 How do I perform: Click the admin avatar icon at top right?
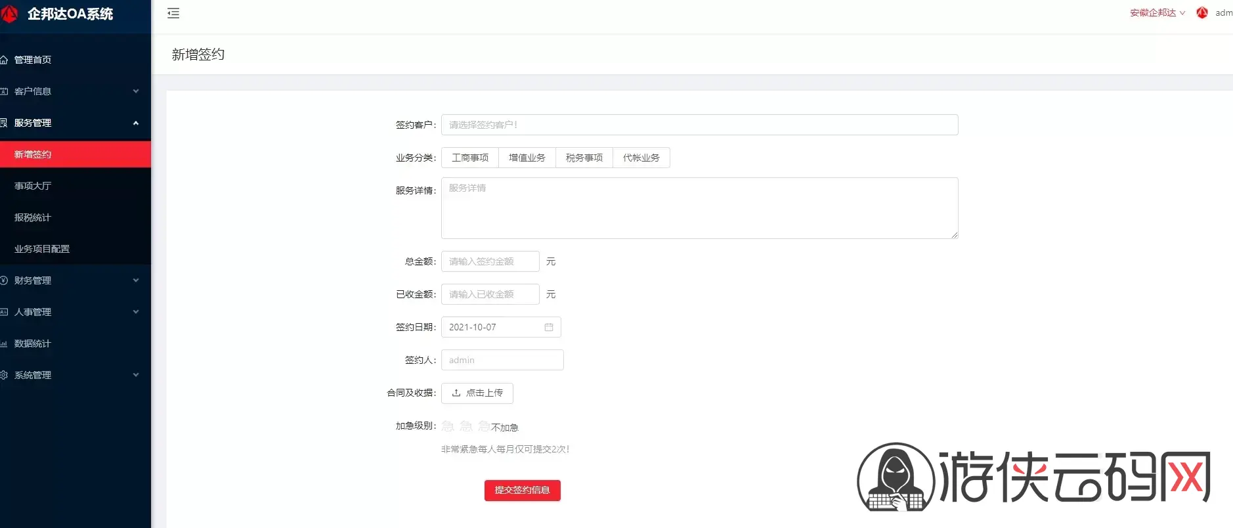pyautogui.click(x=1202, y=12)
